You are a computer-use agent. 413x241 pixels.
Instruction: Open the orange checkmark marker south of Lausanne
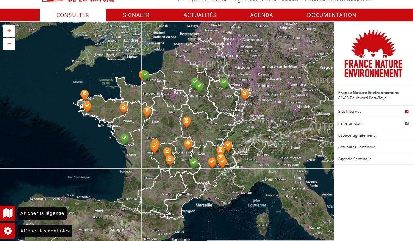228,146
